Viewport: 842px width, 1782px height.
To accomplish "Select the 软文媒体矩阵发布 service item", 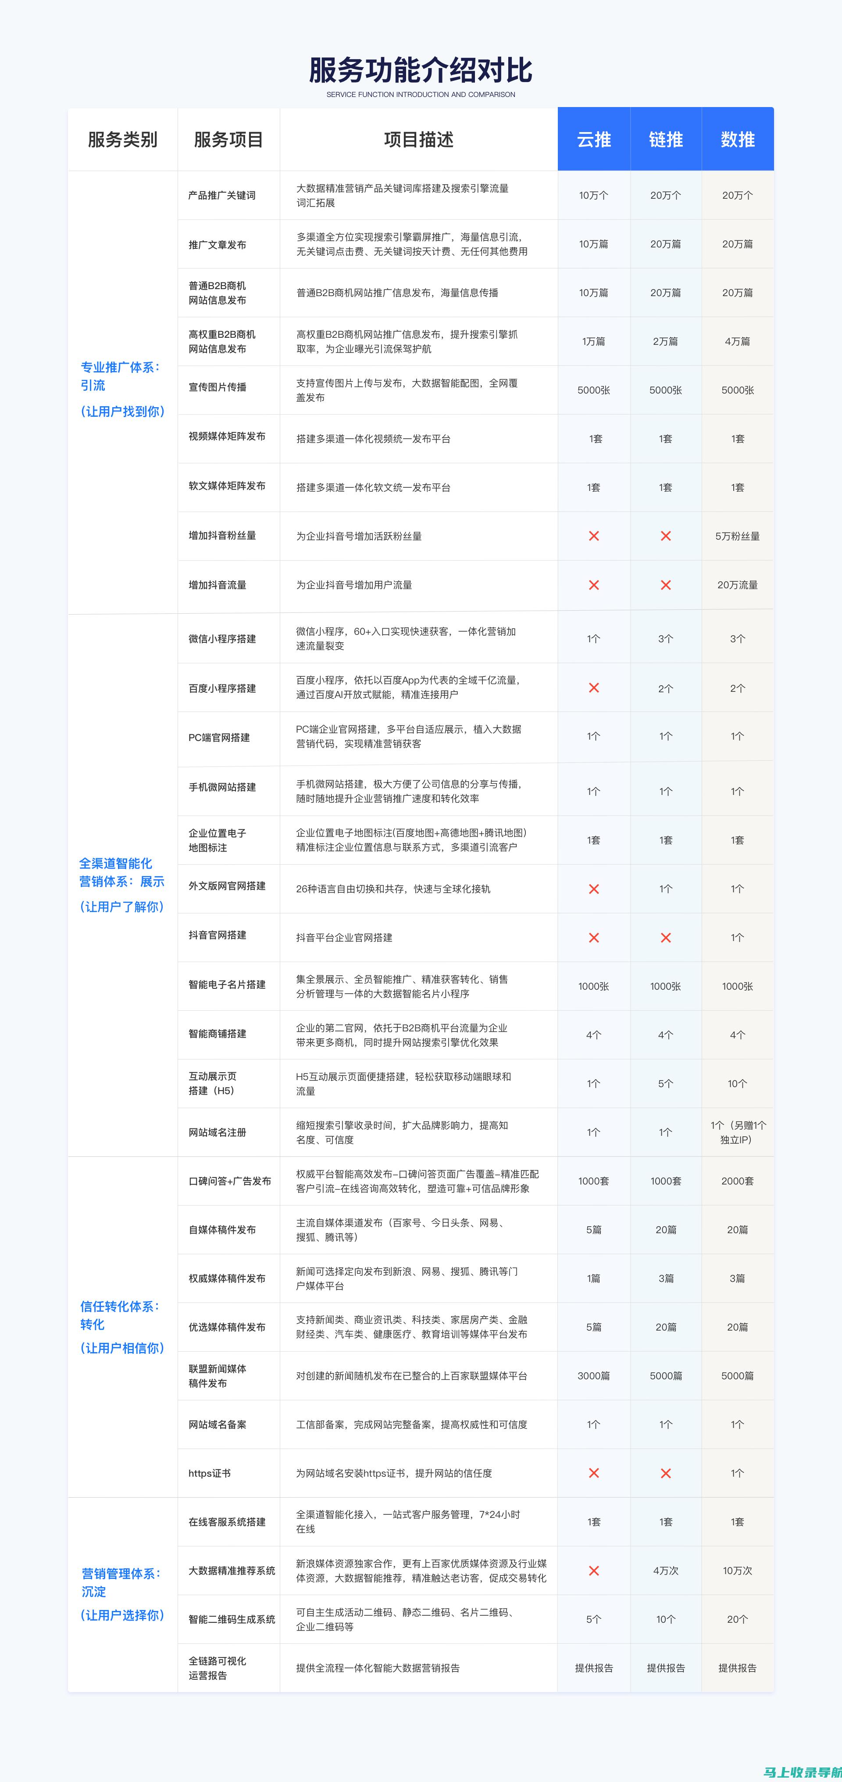I will pos(227,486).
